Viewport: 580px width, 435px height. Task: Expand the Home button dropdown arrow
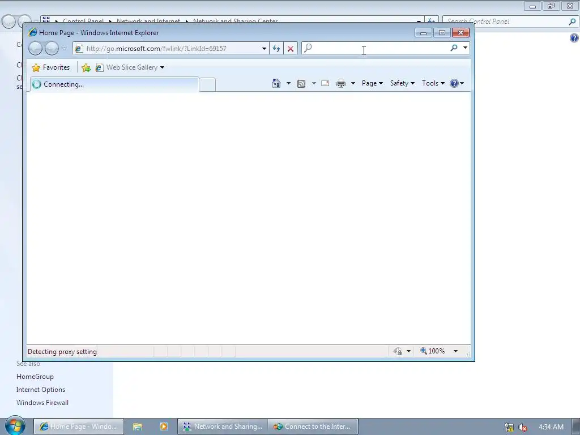tap(288, 83)
